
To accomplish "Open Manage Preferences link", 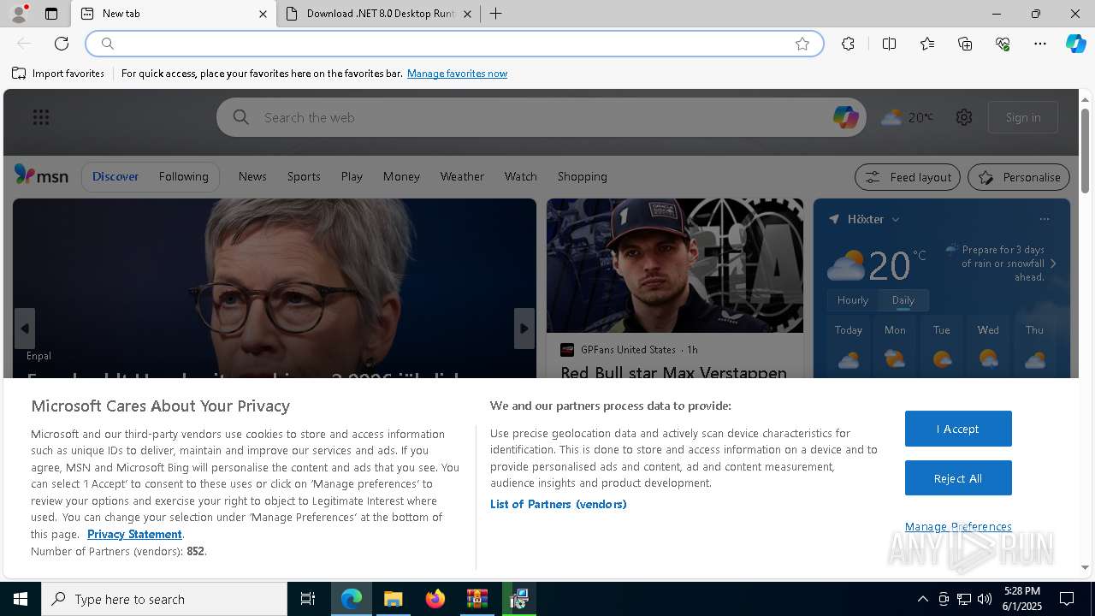I will 958,526.
